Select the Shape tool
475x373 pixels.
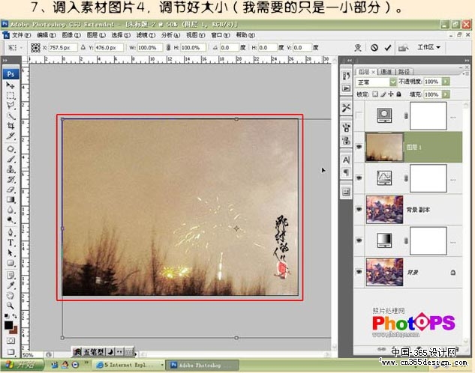point(11,263)
